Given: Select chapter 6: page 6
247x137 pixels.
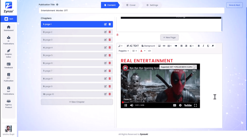Looking at the screenshot, I should 77,63.
